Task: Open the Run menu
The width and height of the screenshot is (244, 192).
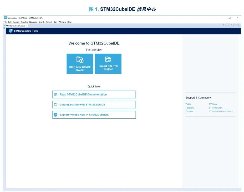Action: [x=55, y=22]
